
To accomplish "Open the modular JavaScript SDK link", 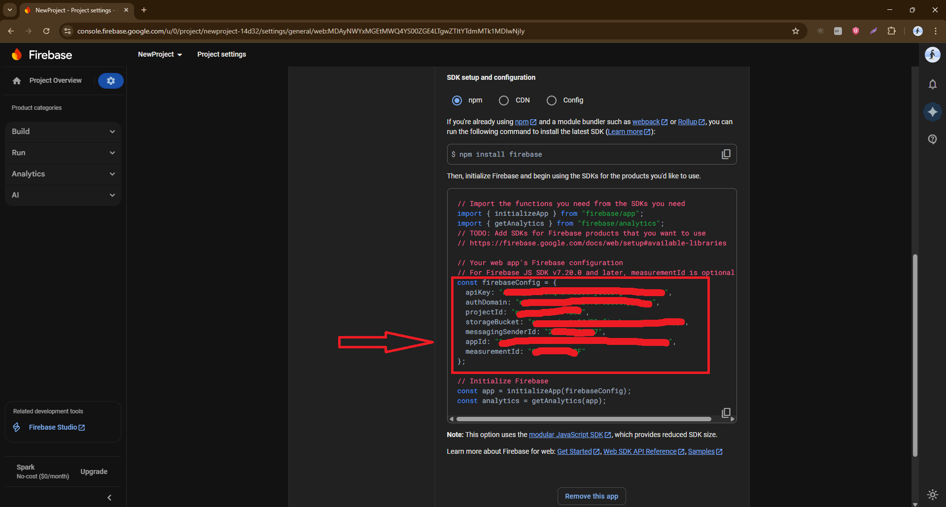I will 570,435.
